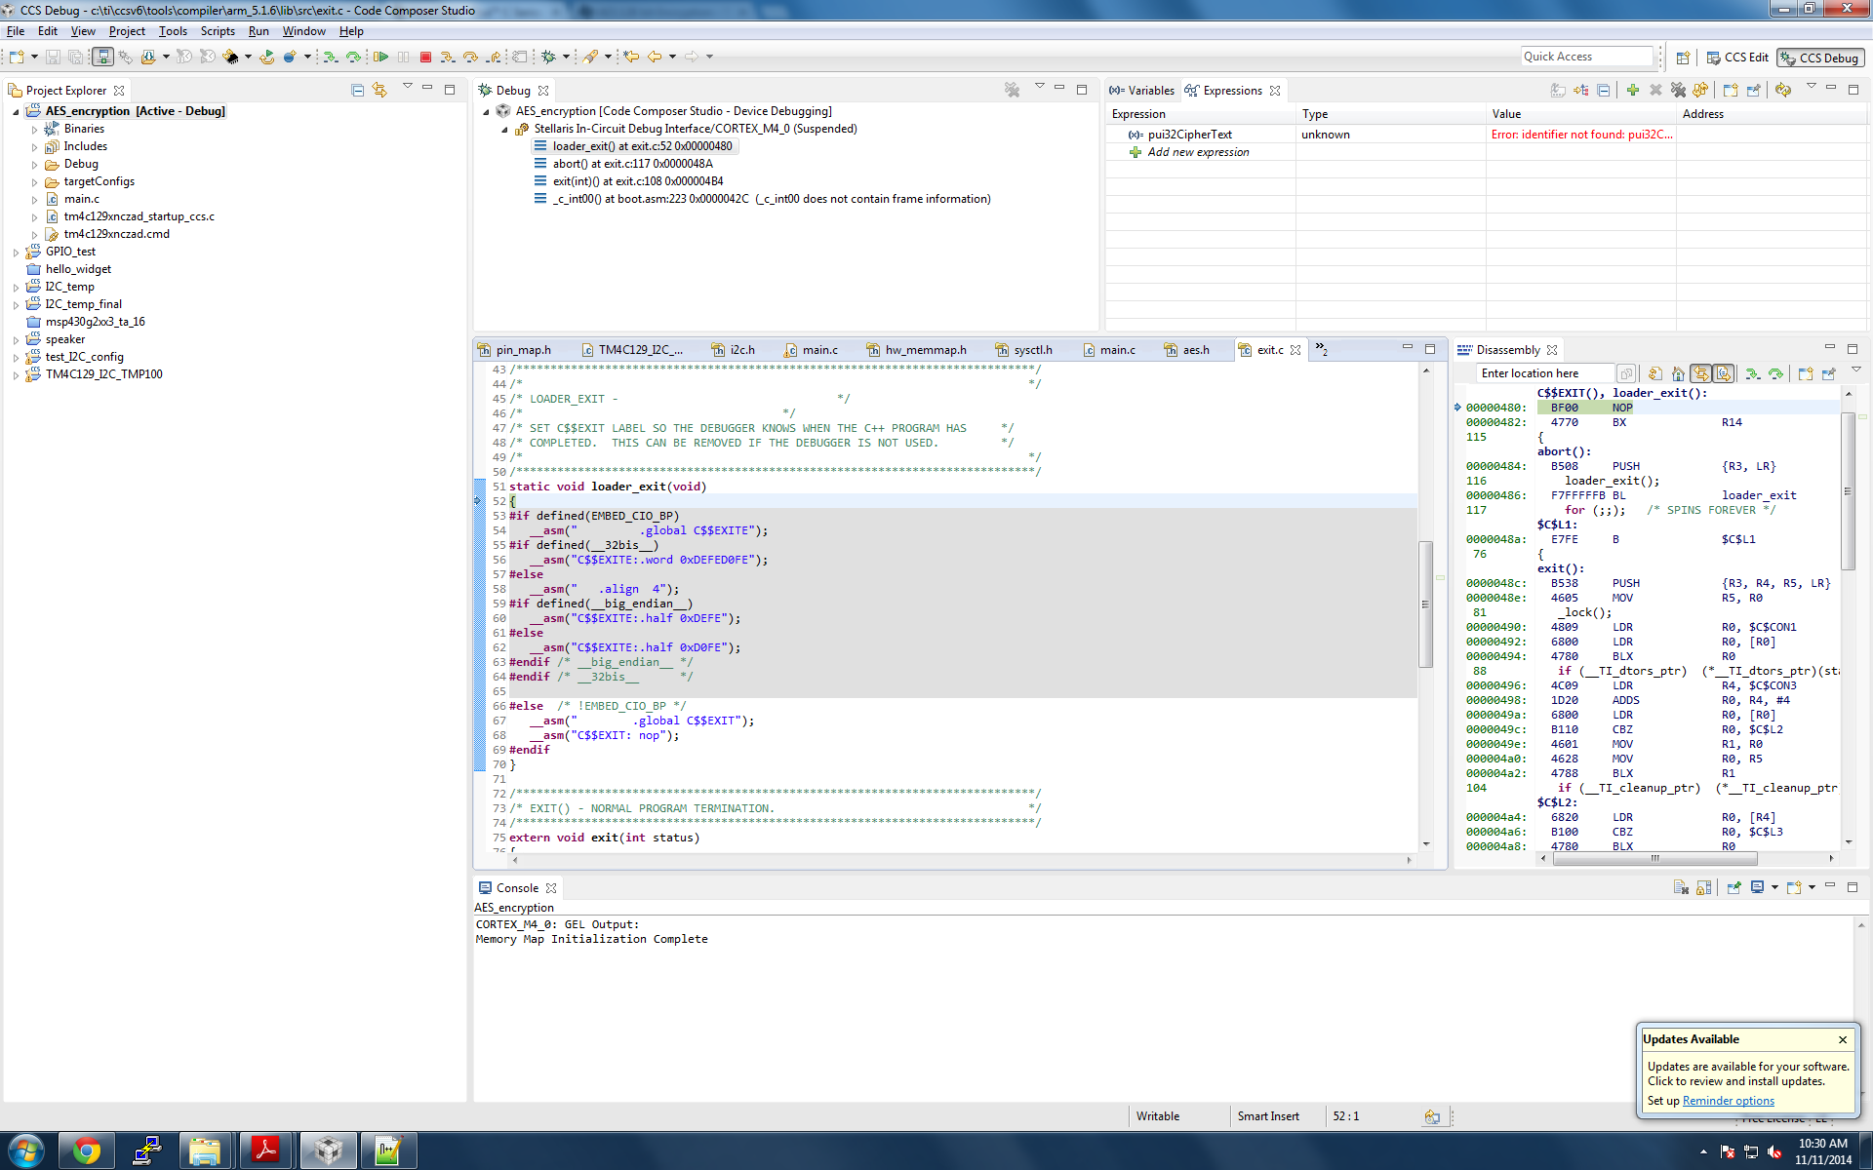The image size is (1873, 1170).
Task: Click the Step Return toolbar icon
Action: coord(495,58)
